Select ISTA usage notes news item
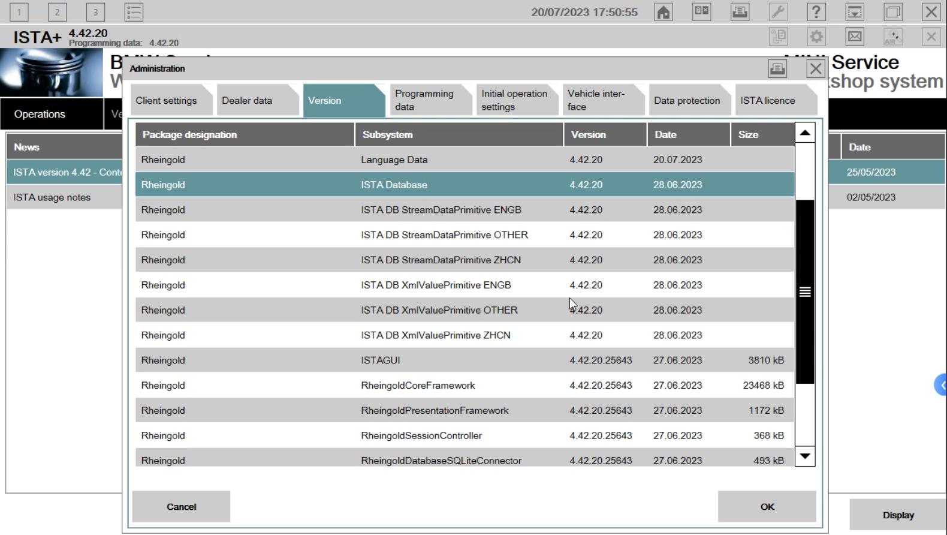Screen dimensions: 947x535 click(x=65, y=197)
